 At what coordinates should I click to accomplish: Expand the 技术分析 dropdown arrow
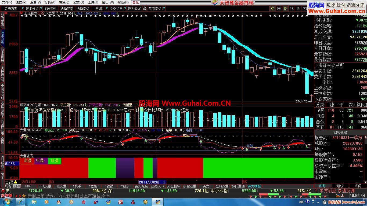[41, 9]
